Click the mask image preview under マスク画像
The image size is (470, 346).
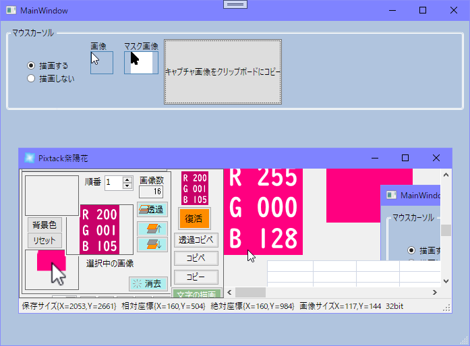point(141,63)
